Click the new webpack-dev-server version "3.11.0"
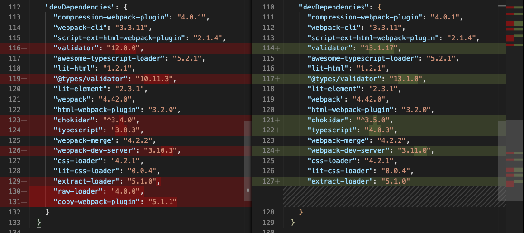 414,150
